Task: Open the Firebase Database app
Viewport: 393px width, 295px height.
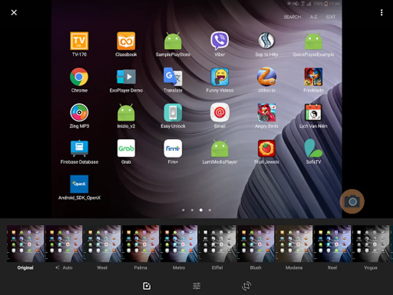Action: 79,148
